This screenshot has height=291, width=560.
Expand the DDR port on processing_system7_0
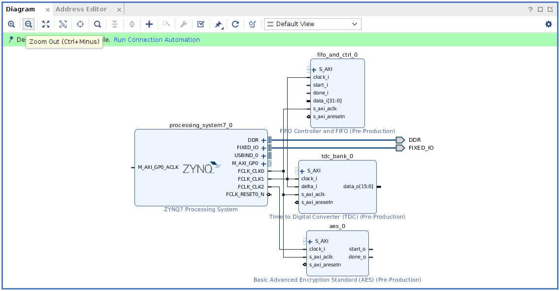264,140
